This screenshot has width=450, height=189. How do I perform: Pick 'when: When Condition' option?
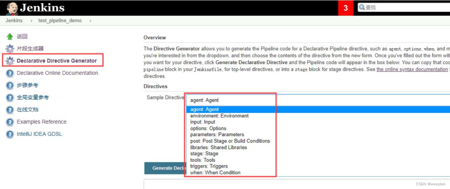[215, 173]
